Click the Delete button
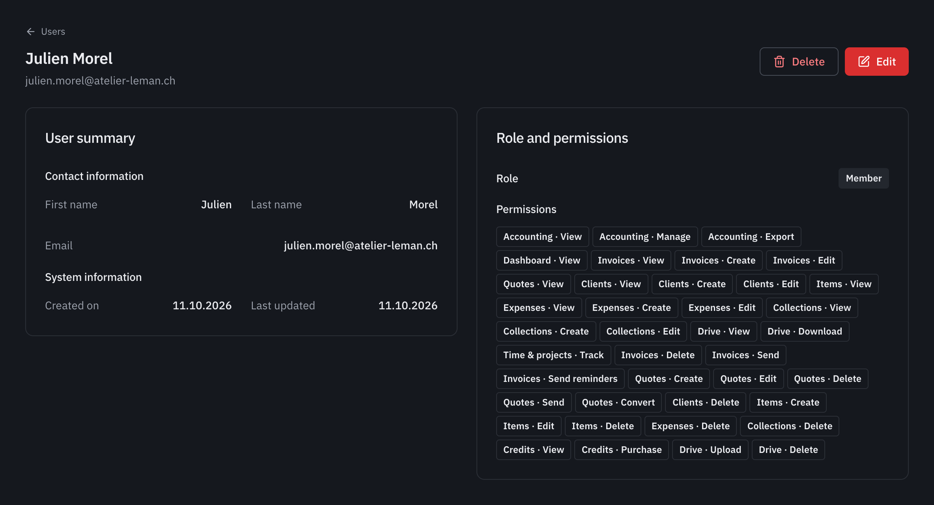Viewport: 934px width, 505px height. (799, 62)
